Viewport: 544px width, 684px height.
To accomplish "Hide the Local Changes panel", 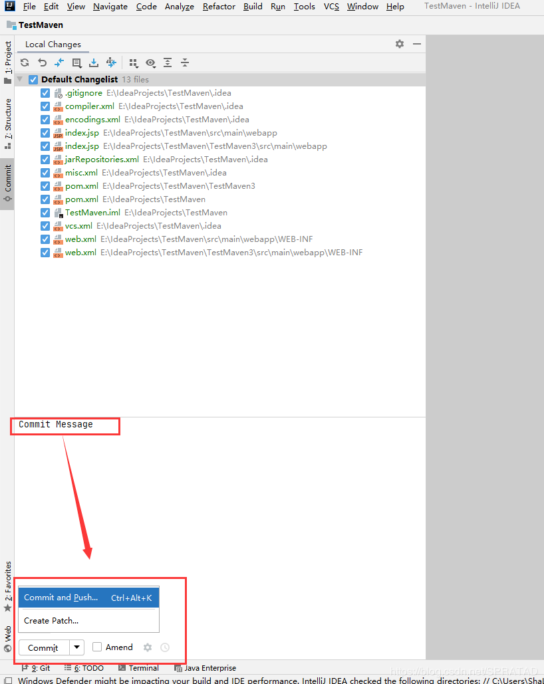I will (417, 44).
